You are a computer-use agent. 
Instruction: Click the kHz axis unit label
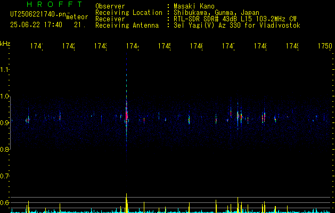[x=5, y=44]
